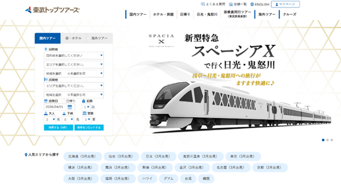Open 日帰り in top navigation
The width and height of the screenshot is (341, 190).
coord(185,14)
